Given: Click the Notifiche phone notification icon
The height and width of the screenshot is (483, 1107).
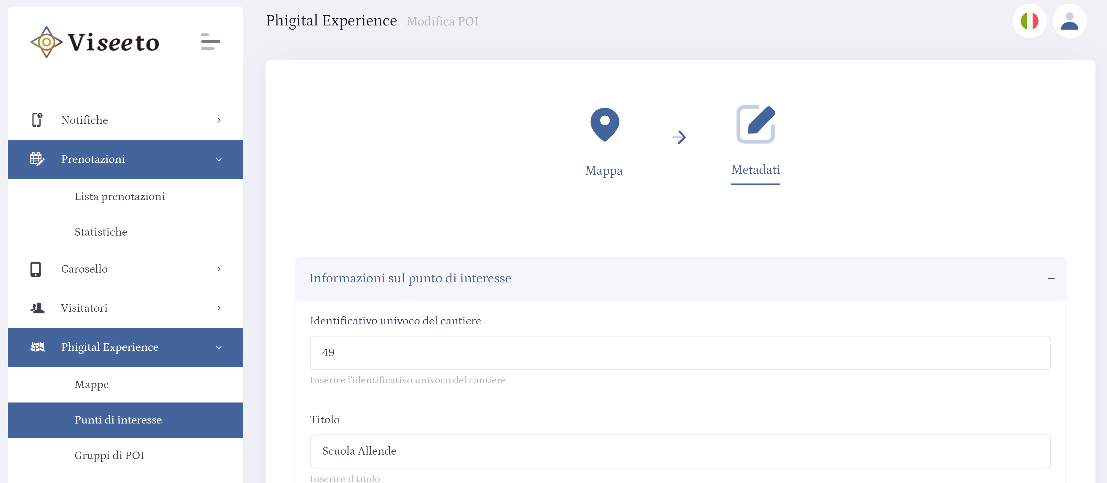Looking at the screenshot, I should click(x=37, y=120).
